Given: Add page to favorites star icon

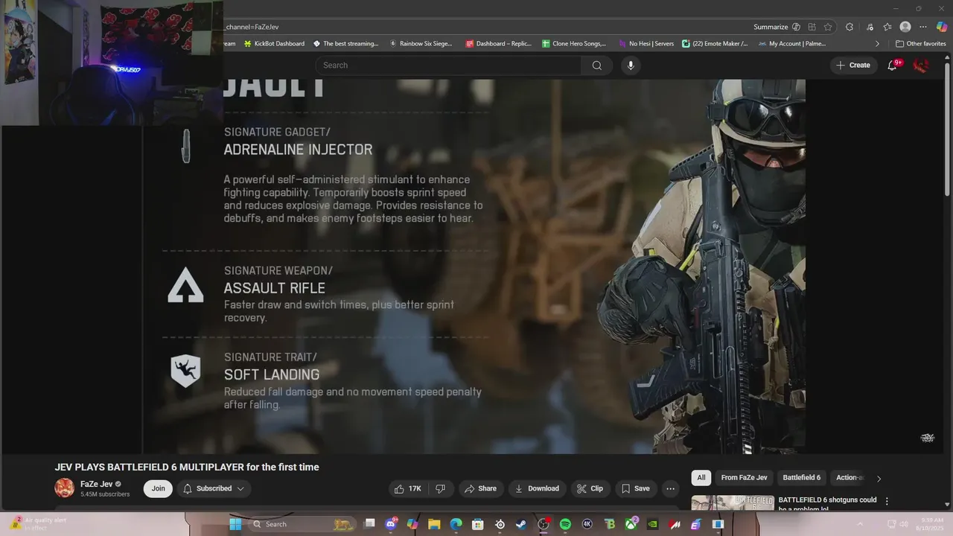Looking at the screenshot, I should click(x=828, y=27).
